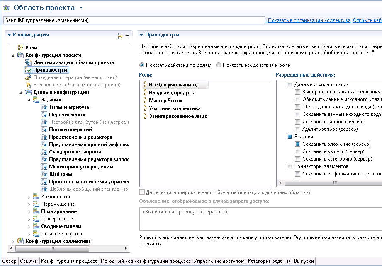Open the Область проекта title dropdown arrow
Viewport: 382px width, 266px height.
81,8
